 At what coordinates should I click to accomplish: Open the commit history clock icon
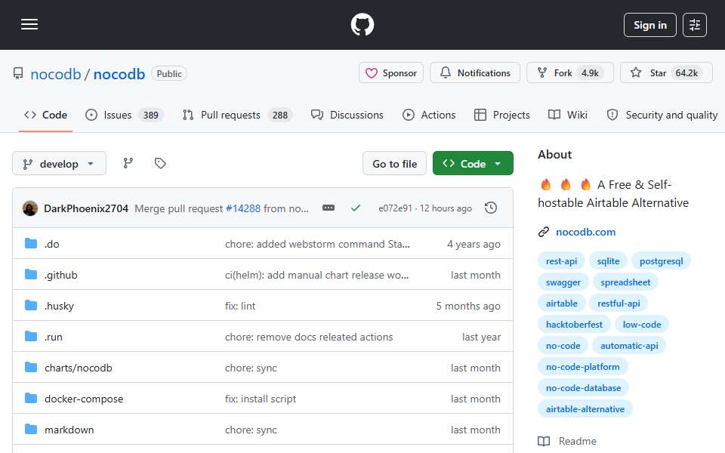tap(491, 208)
